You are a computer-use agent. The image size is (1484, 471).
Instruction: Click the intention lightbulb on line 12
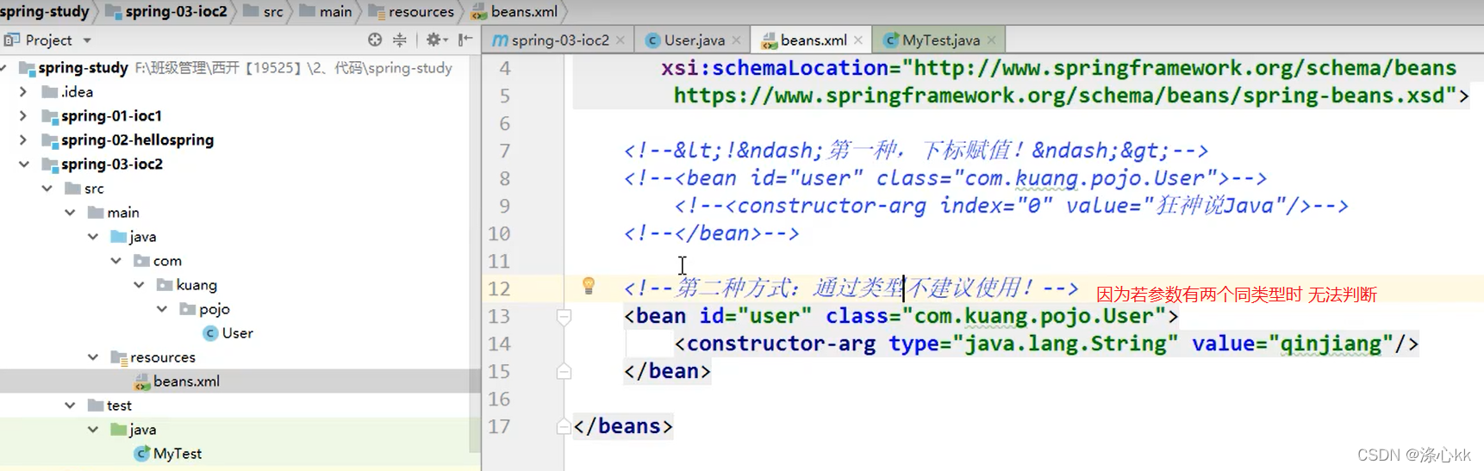click(589, 286)
